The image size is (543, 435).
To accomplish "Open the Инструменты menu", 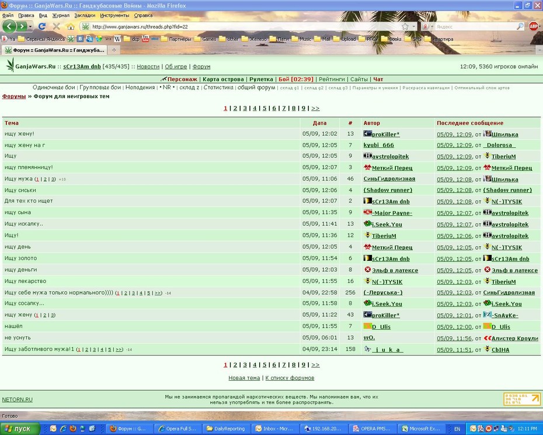I will 114,15.
